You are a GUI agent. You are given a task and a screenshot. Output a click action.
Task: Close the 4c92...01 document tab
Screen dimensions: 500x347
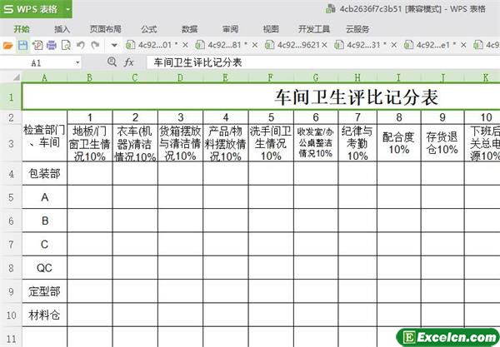pos(185,45)
